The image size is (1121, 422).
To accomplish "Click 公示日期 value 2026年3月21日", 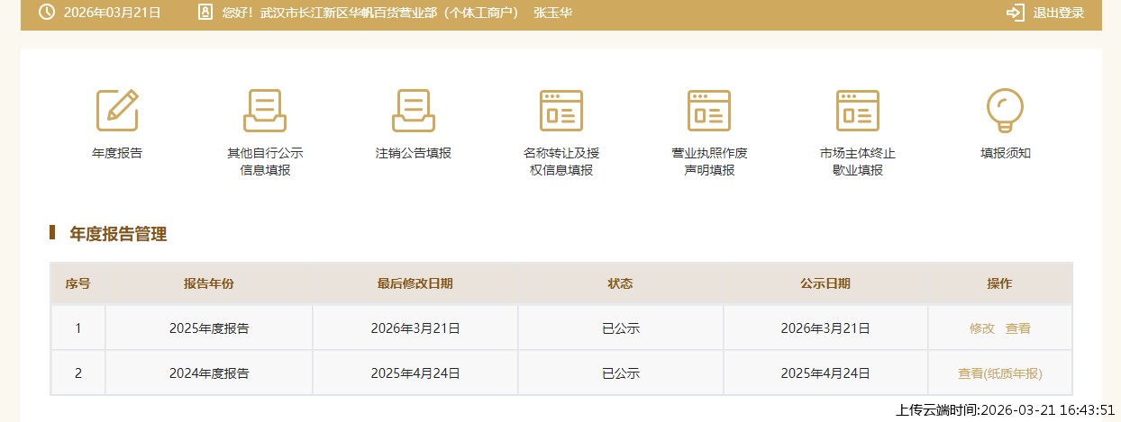I will click(825, 328).
